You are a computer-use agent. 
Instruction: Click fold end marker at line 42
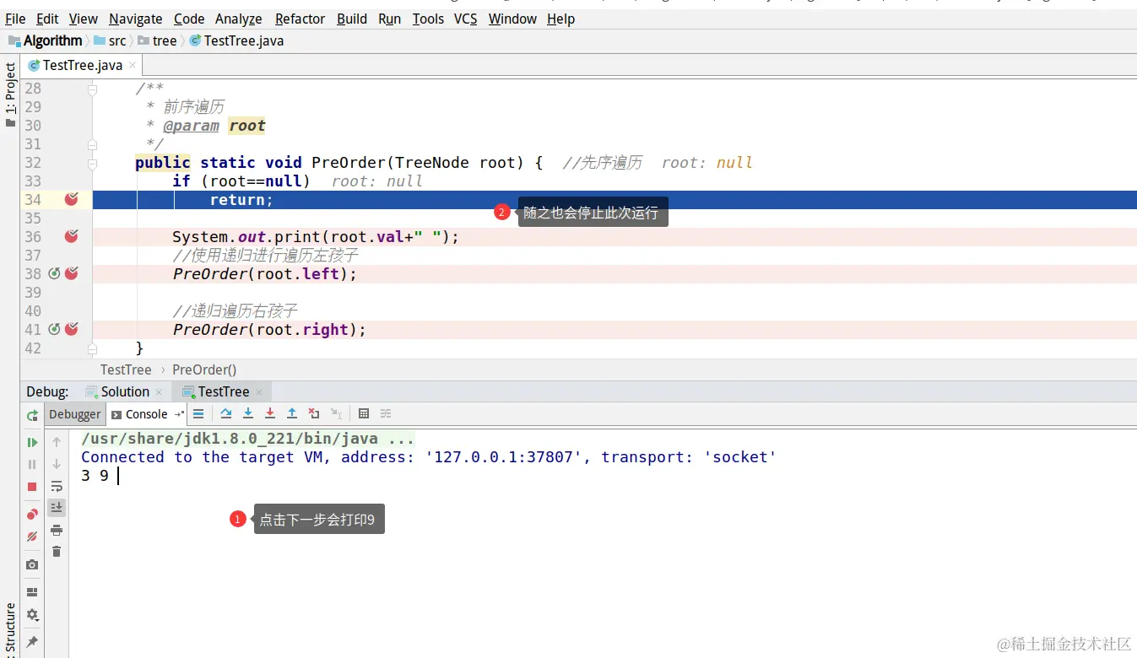93,348
